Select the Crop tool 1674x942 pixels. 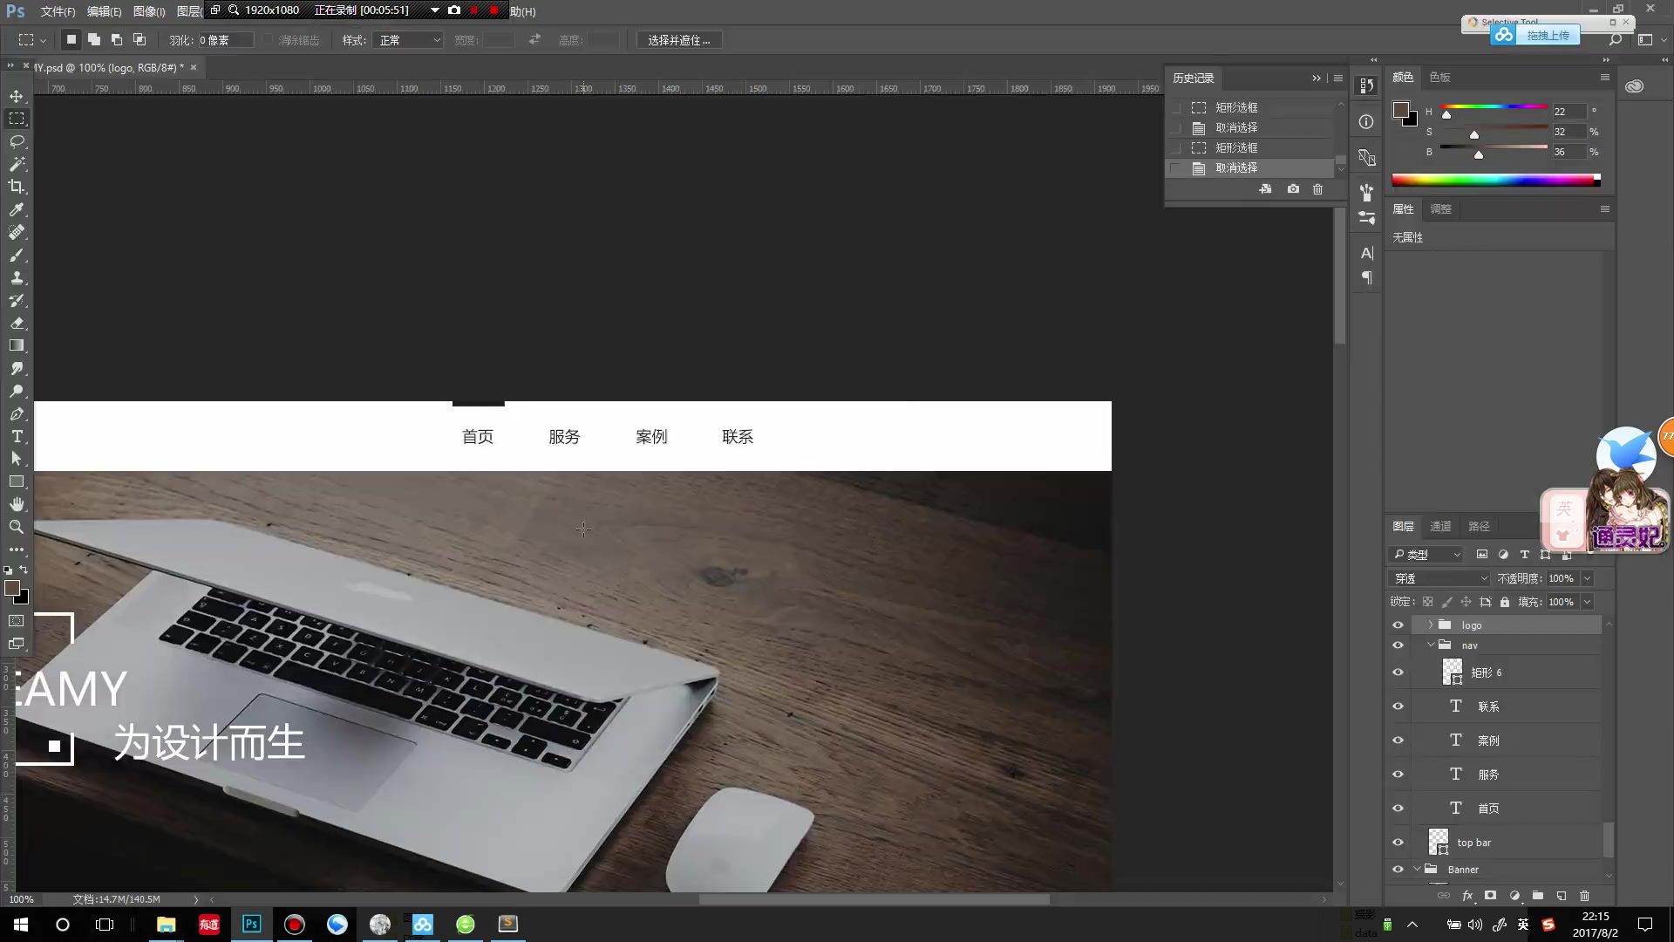17,187
